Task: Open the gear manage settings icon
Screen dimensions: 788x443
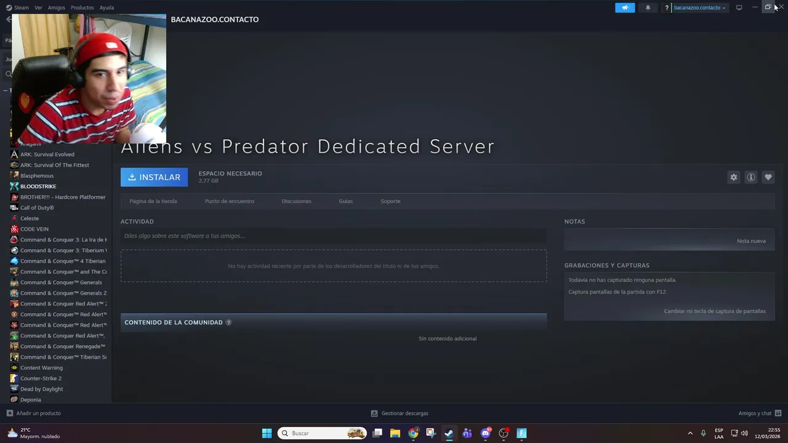Action: pyautogui.click(x=733, y=177)
